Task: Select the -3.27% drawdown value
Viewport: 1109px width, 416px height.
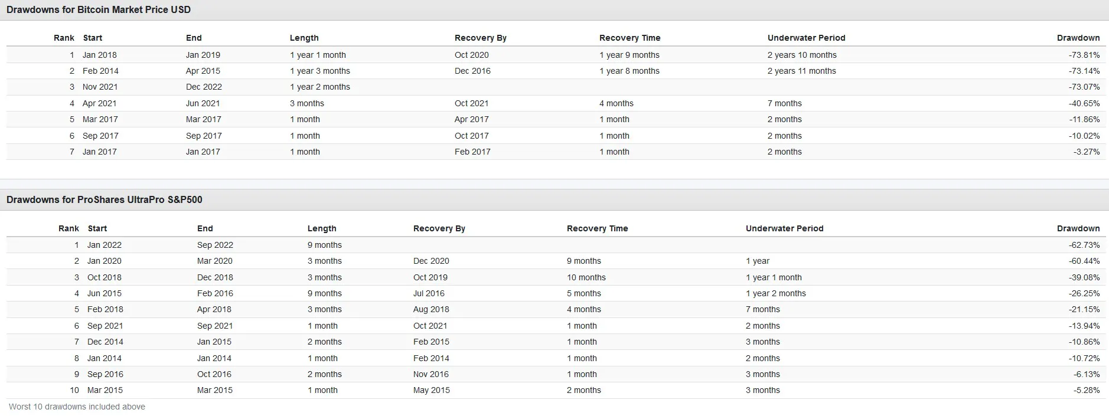Action: (1086, 152)
